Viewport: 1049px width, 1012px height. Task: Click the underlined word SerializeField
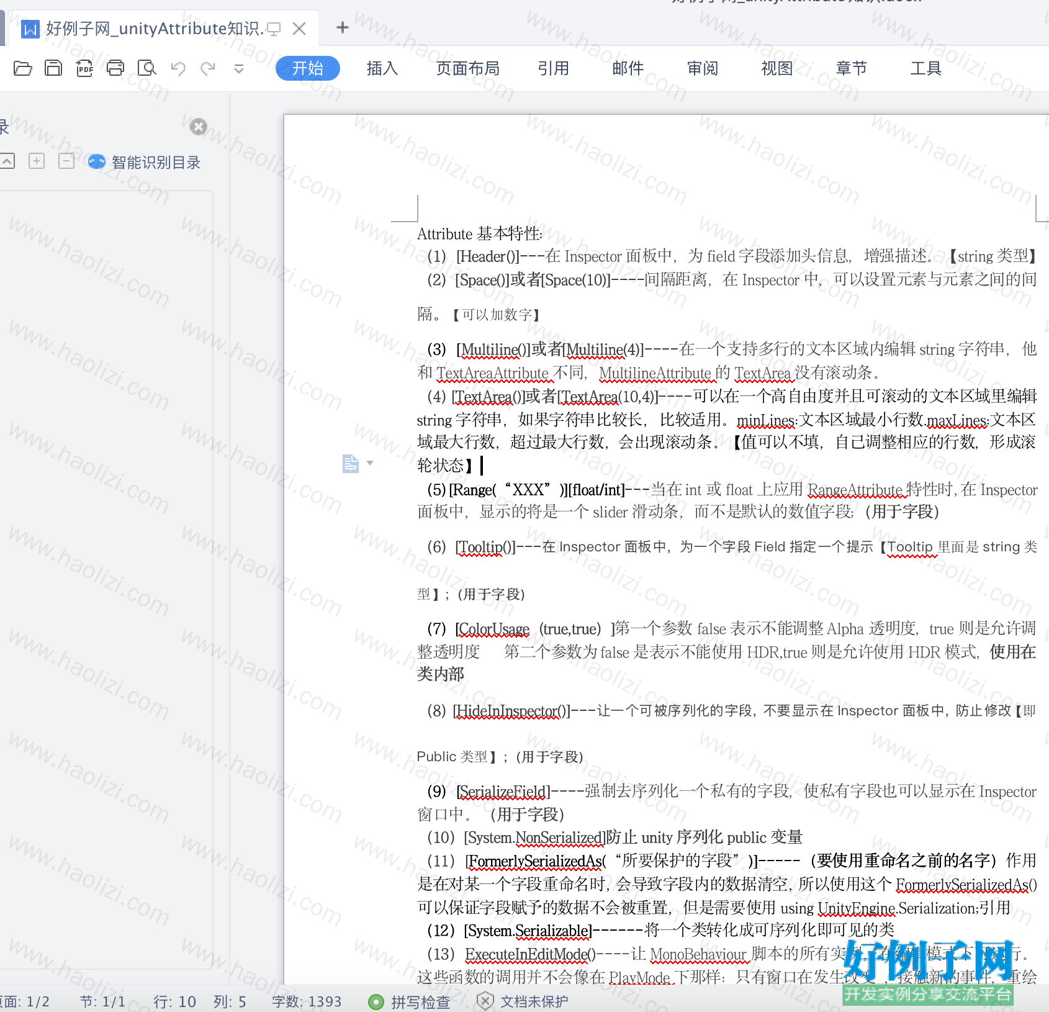coord(503,792)
